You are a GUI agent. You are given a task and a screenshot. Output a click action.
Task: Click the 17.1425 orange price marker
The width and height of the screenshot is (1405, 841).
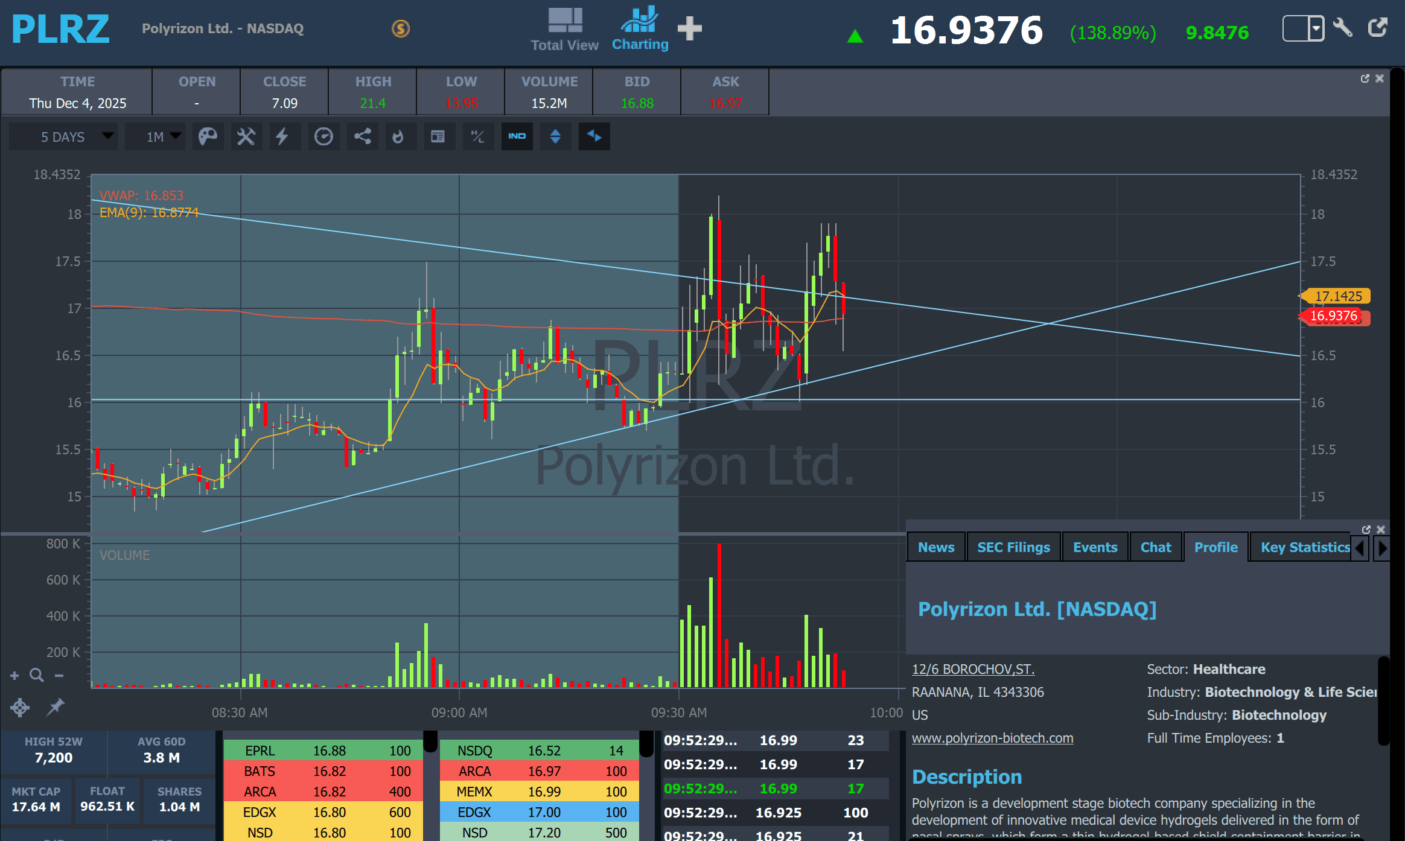click(x=1337, y=296)
